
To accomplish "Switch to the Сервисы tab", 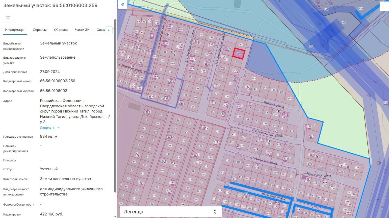I will [x=40, y=30].
